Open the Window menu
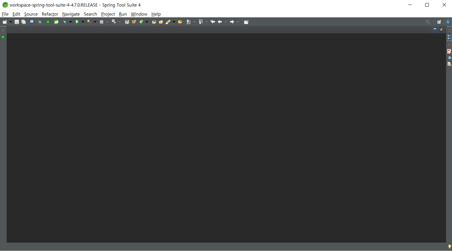The height and width of the screenshot is (251, 452). (x=139, y=14)
